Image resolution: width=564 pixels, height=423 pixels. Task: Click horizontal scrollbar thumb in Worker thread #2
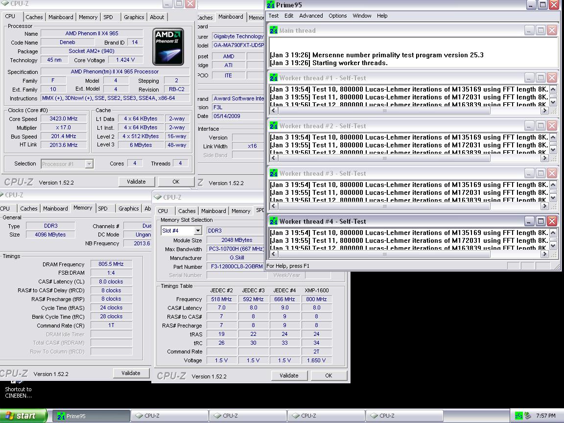[x=384, y=158]
